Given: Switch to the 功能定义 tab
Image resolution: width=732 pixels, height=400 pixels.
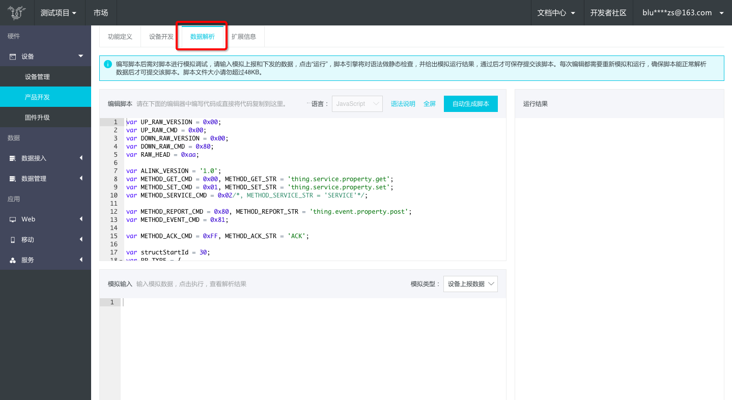Looking at the screenshot, I should point(120,37).
